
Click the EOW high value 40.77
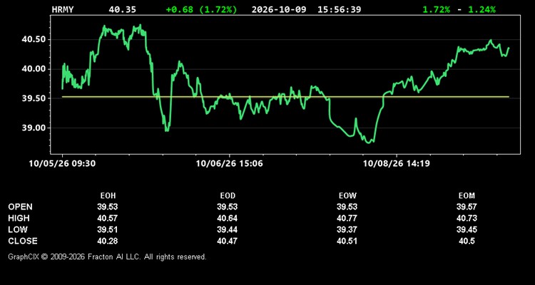tap(347, 218)
